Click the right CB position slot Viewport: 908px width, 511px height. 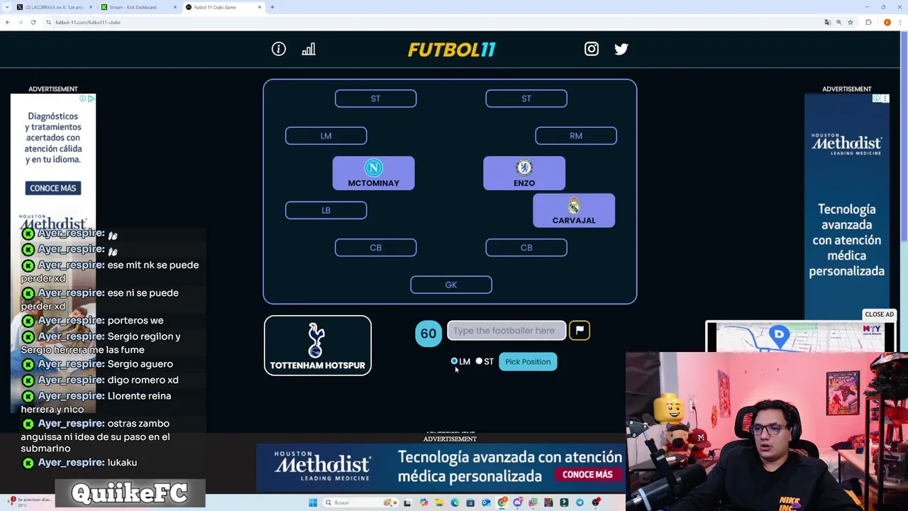point(526,248)
